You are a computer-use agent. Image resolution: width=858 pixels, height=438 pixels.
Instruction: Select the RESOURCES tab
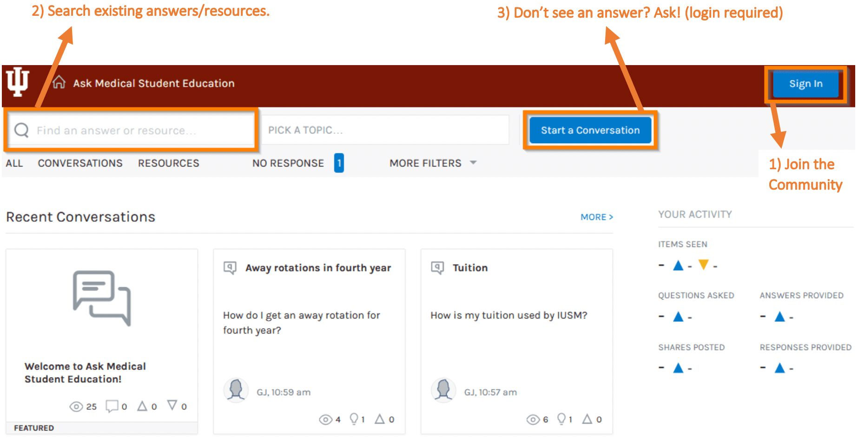point(168,163)
